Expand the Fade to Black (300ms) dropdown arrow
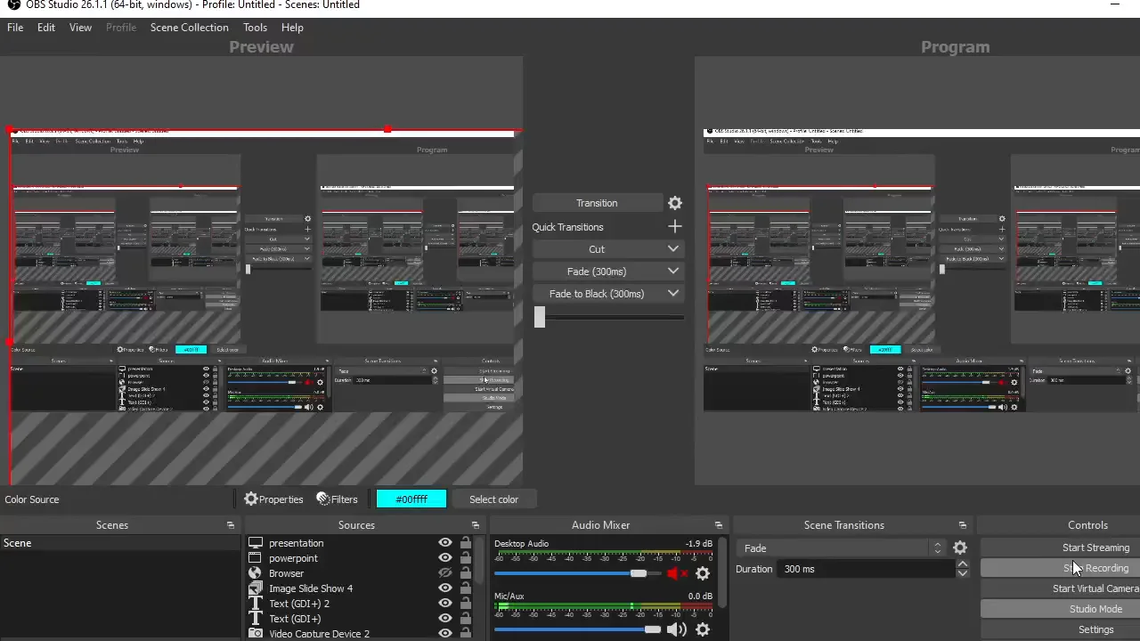1140x641 pixels. coord(673,294)
